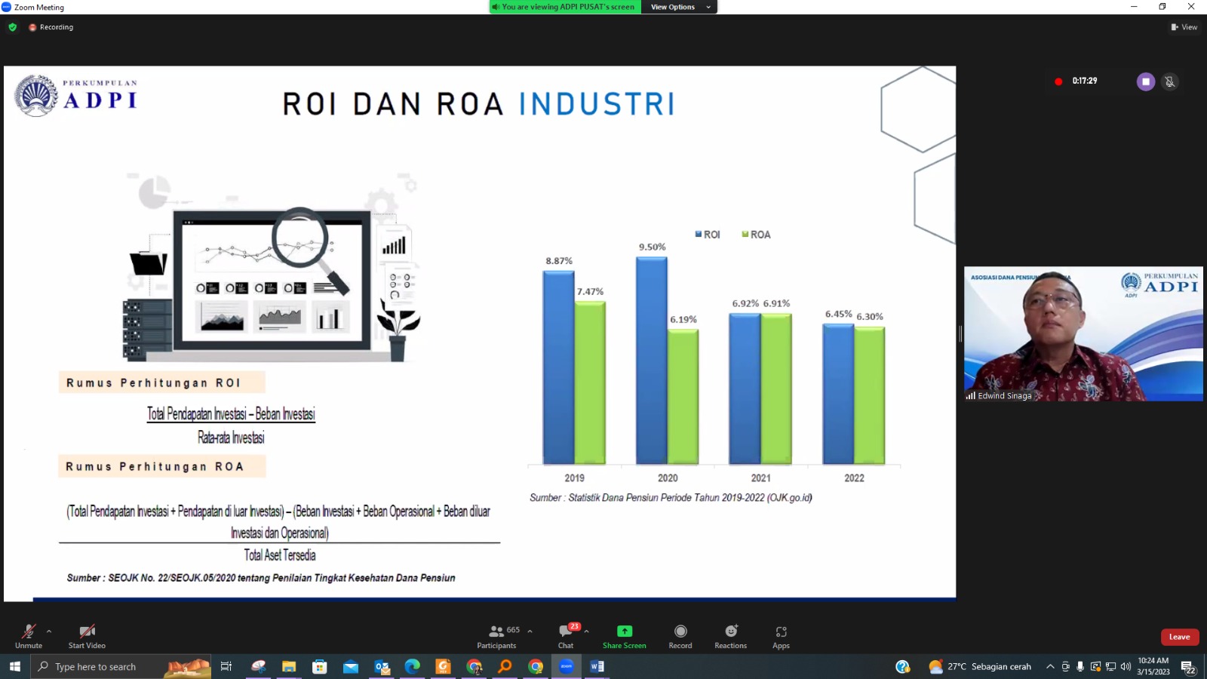Screen dimensions: 1207x679
Task: Open the Chat panel with 23 unread
Action: (566, 635)
